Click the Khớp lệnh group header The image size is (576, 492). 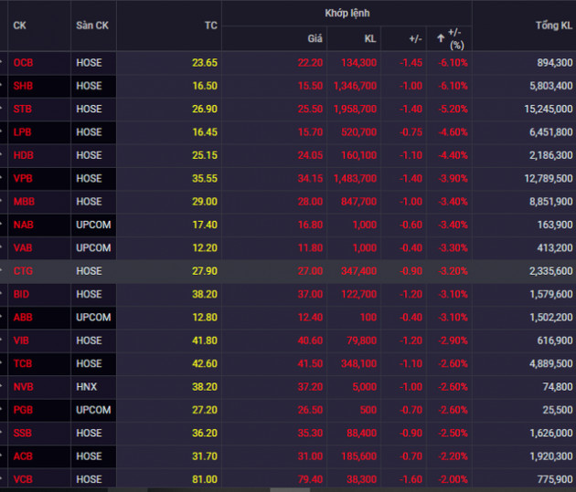click(347, 13)
